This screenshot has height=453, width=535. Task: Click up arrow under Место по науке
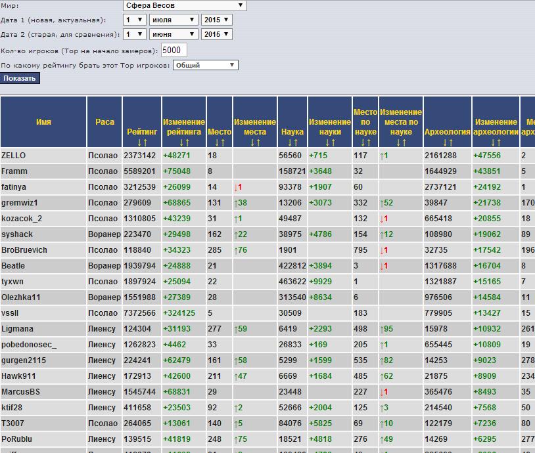369,142
